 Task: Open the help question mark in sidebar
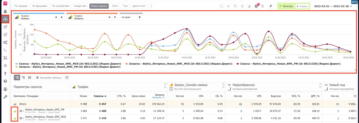5,81
